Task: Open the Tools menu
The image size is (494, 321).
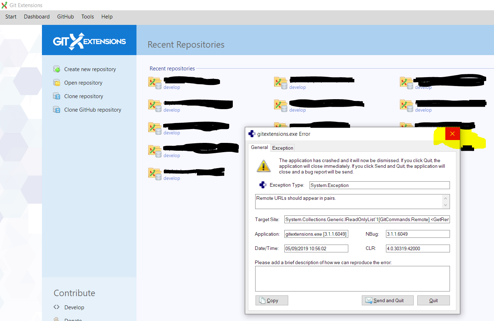Action: (x=87, y=17)
